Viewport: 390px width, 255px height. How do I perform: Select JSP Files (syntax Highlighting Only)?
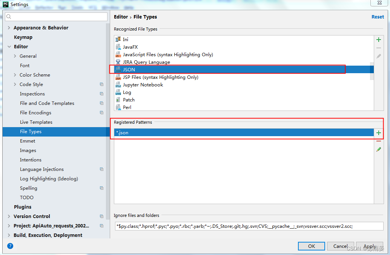[160, 77]
